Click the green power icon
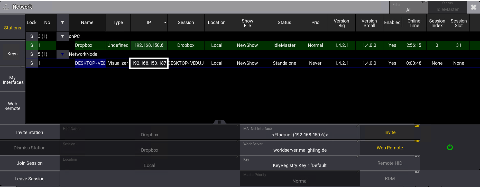This screenshot has width=480, height=187. (x=450, y=147)
